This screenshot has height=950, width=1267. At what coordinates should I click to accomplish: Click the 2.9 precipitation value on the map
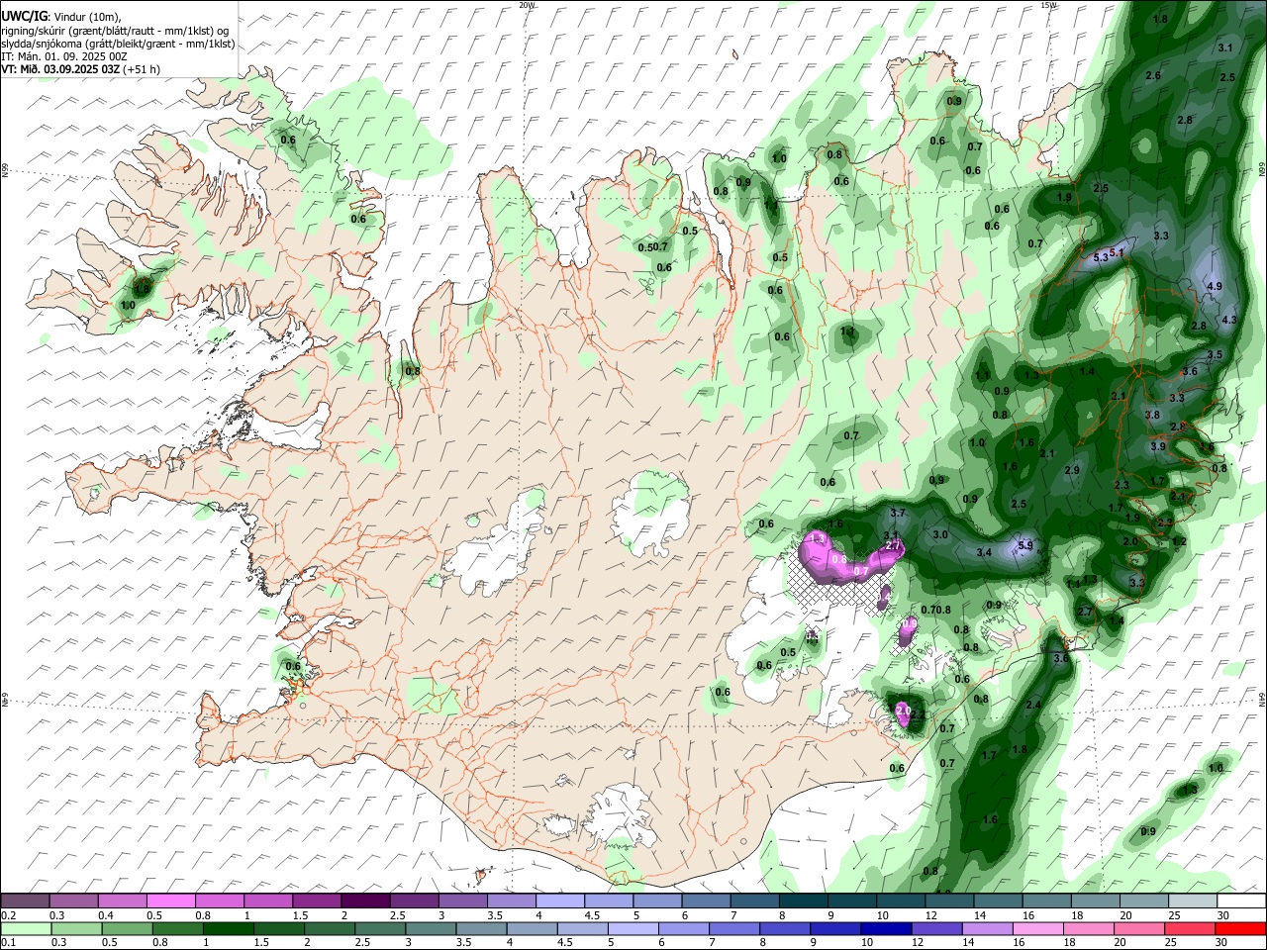[1072, 470]
